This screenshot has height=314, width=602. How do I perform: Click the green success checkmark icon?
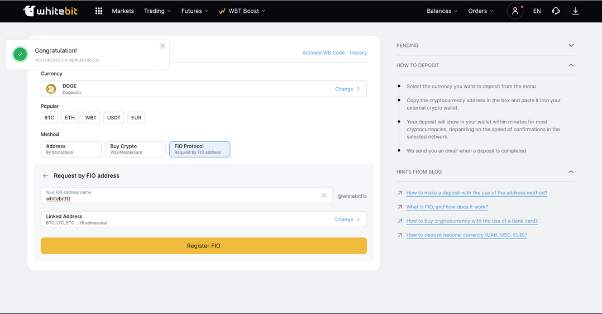pyautogui.click(x=20, y=54)
